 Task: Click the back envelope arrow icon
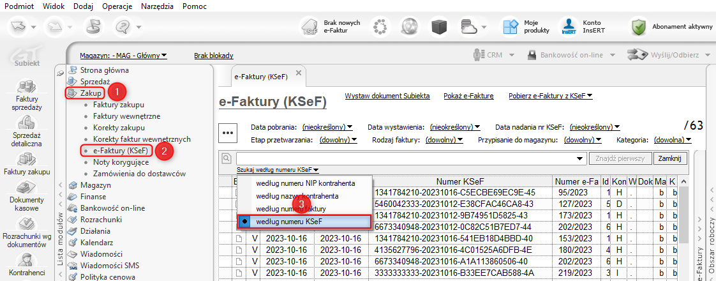19,26
